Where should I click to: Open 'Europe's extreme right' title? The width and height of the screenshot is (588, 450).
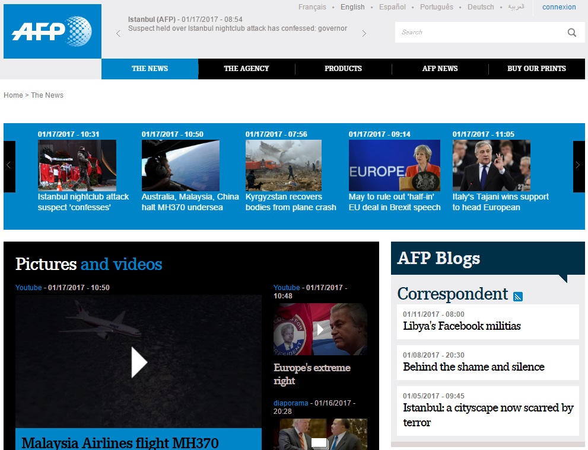coord(312,374)
